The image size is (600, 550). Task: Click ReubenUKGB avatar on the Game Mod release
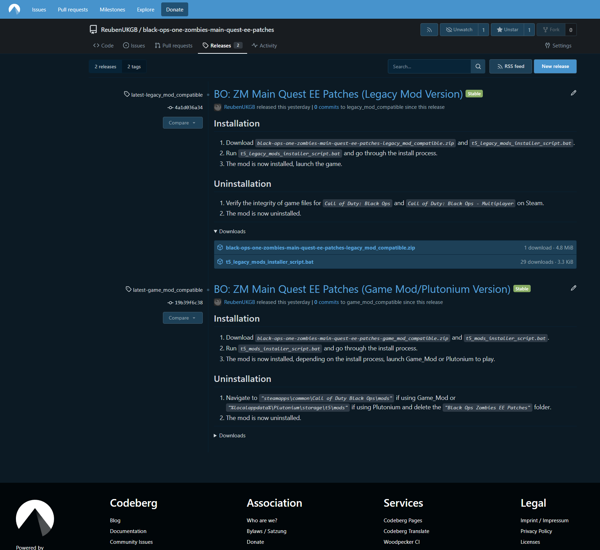click(x=218, y=302)
